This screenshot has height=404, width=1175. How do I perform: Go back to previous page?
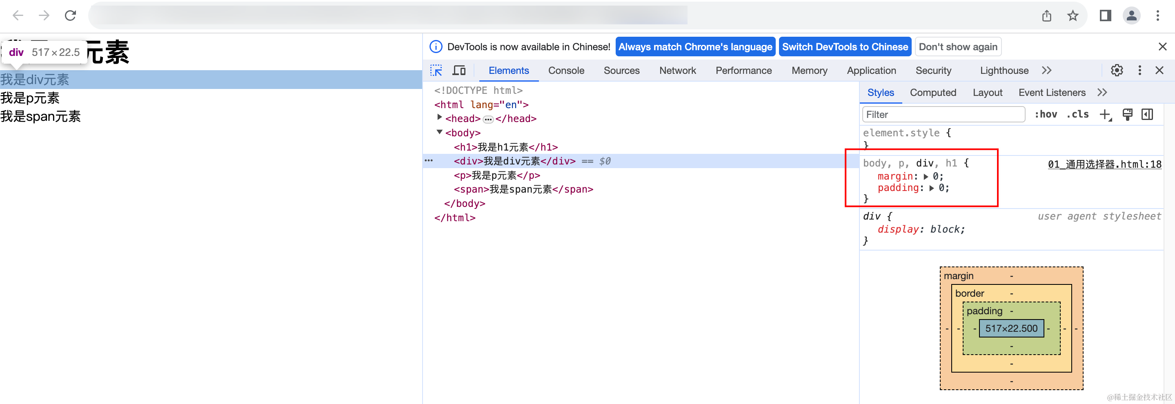18,16
